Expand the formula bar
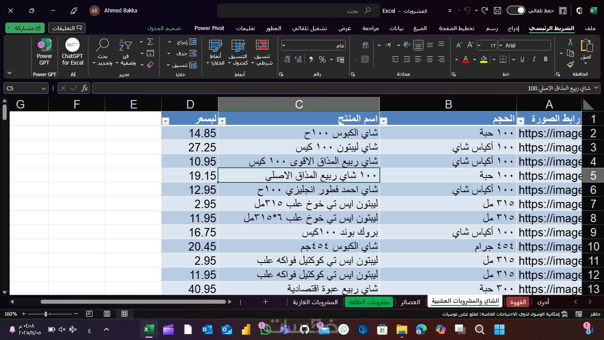604x340 pixels. [597, 88]
